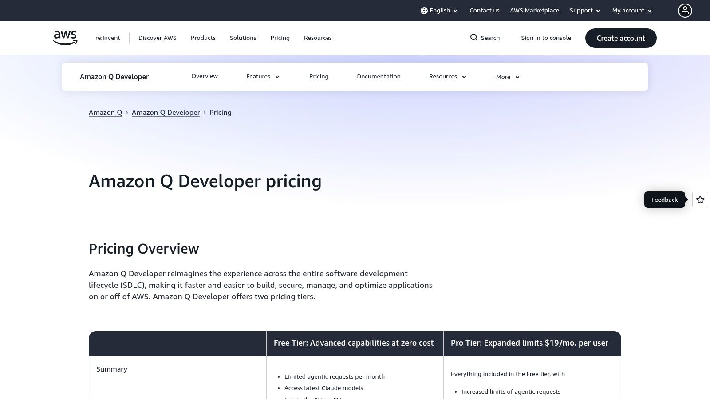This screenshot has height=399, width=710.
Task: Click the globe language icon
Action: (x=424, y=11)
